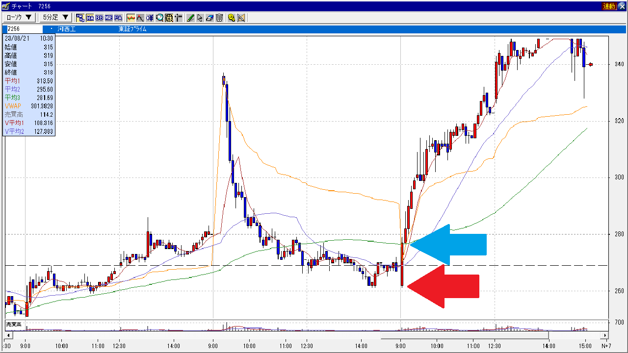Click the 安値 low price row

[x=29, y=64]
